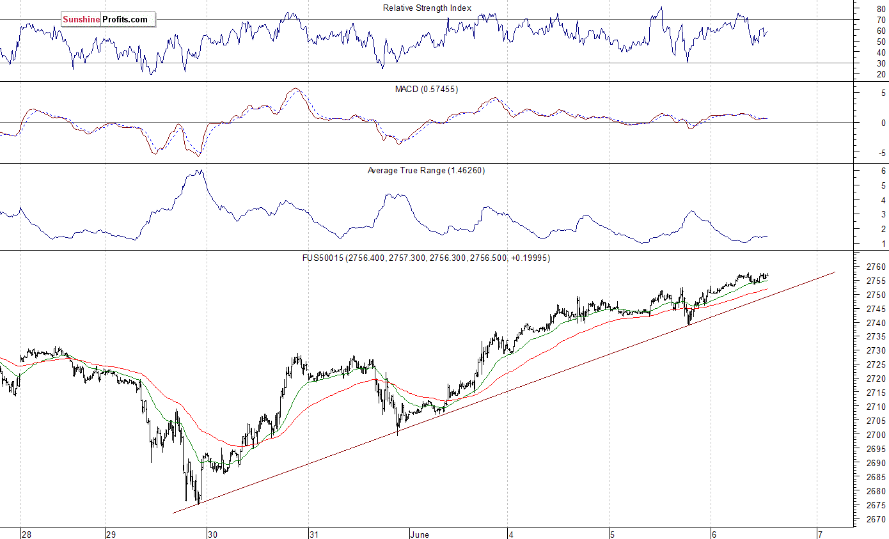Click the price axis label 2735
Image resolution: width=889 pixels, height=539 pixels.
click(876, 337)
